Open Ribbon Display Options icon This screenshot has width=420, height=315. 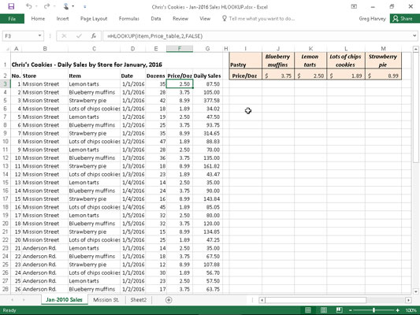point(354,6)
